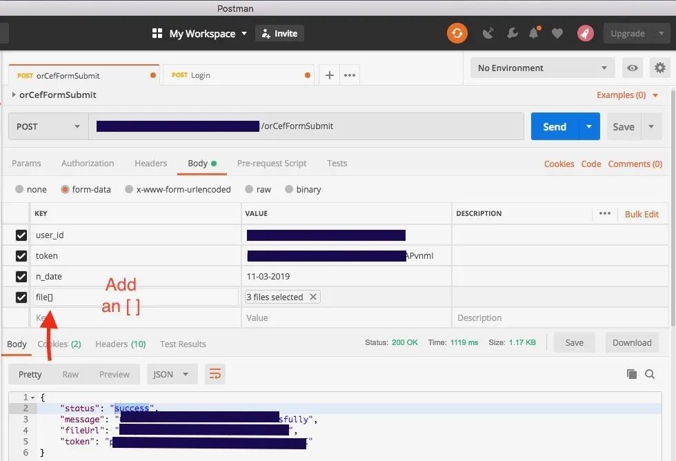676x461 pixels.
Task: Expand the Examples (0) dropdown
Action: tap(627, 95)
